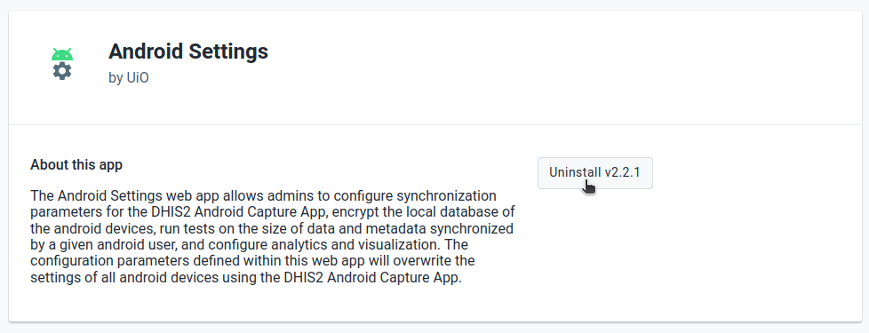This screenshot has width=869, height=333.
Task: Click the app description paragraph's first line
Action: [263, 196]
